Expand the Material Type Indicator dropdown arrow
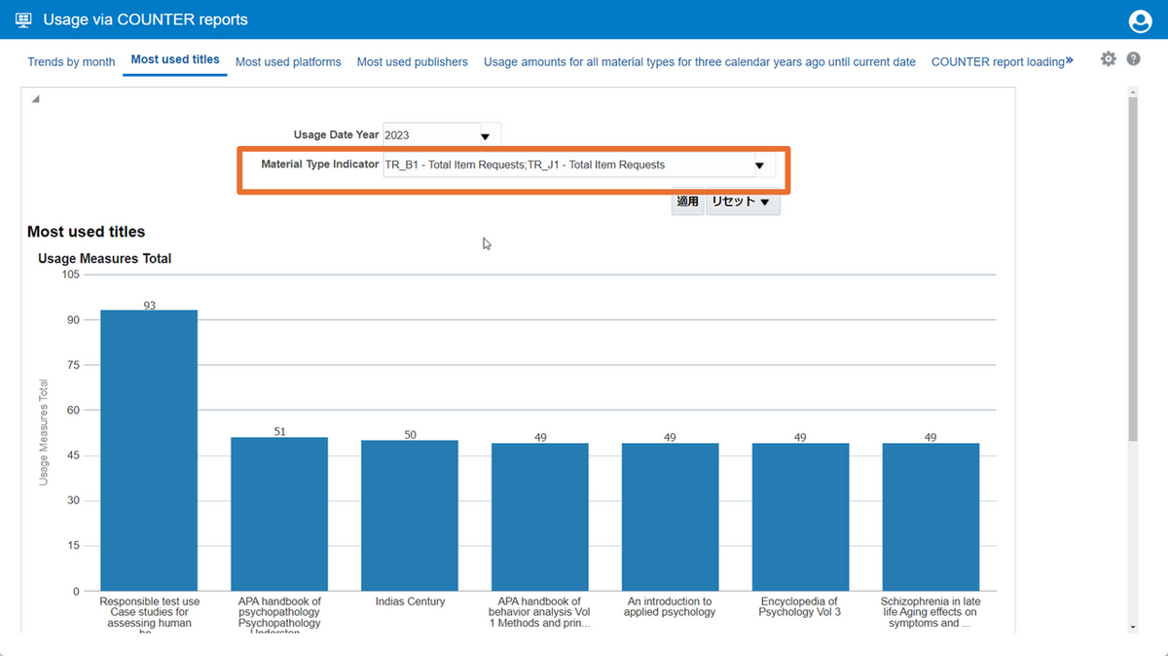 (x=759, y=165)
